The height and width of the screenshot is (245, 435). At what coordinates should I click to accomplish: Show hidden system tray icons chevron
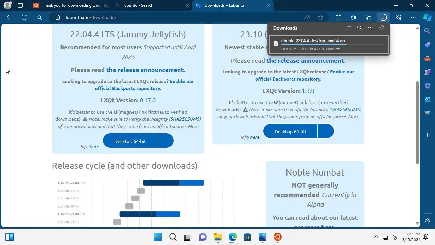(x=376, y=237)
